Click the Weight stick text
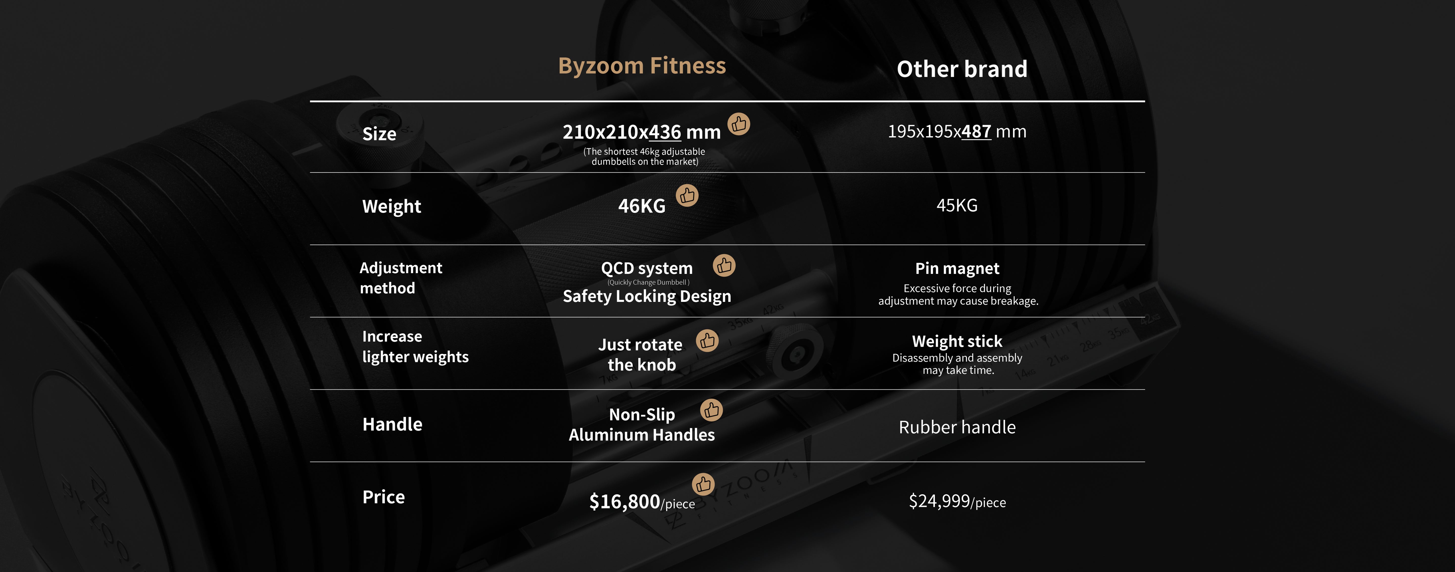This screenshot has width=1455, height=572. [x=957, y=341]
